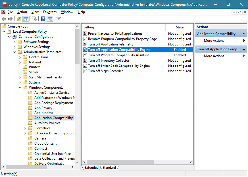Collapse the Windows Components node
Screen dimensions: 248x177
click(20, 88)
